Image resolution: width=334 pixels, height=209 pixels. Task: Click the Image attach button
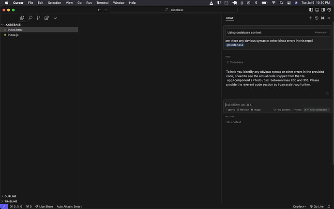[256, 110]
